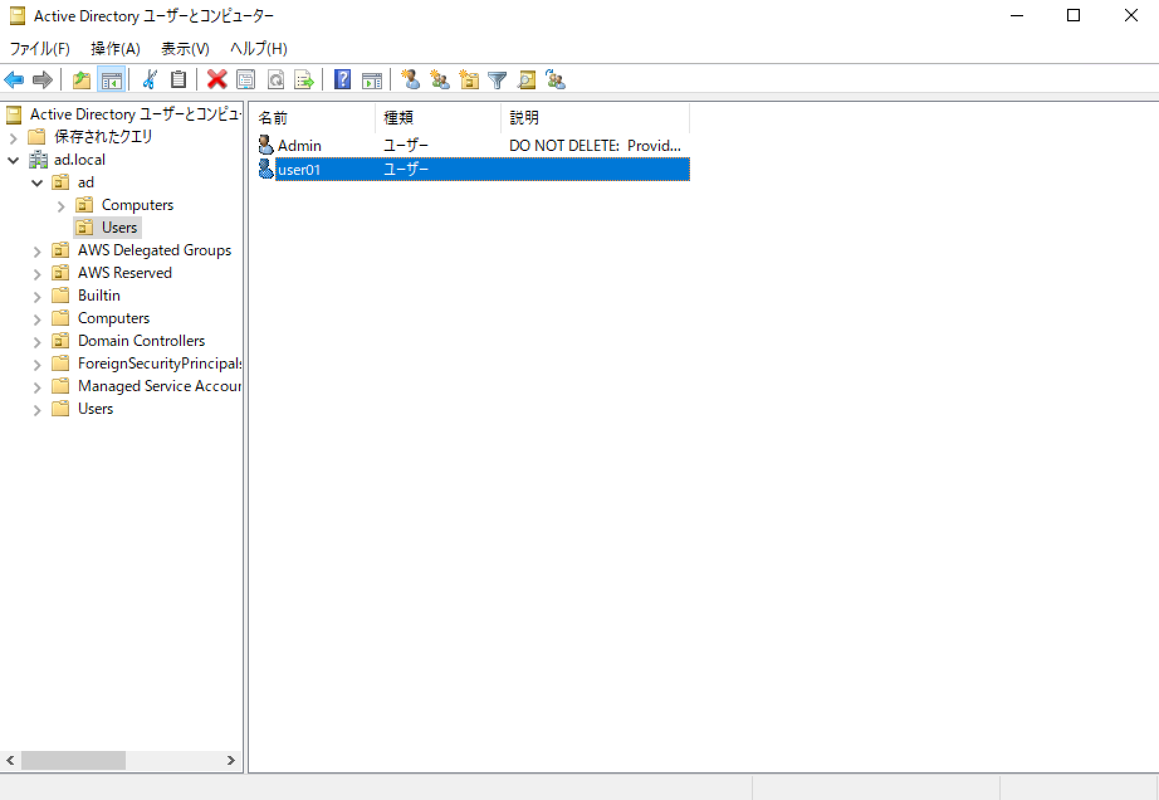Toggle show/hide action pane icon
The height and width of the screenshot is (800, 1159).
[372, 80]
